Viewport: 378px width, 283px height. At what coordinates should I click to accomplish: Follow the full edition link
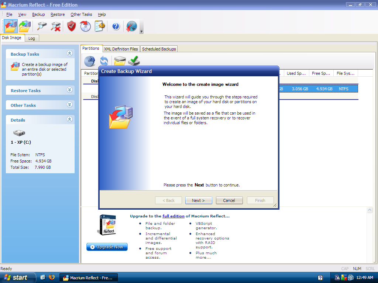pos(173,216)
